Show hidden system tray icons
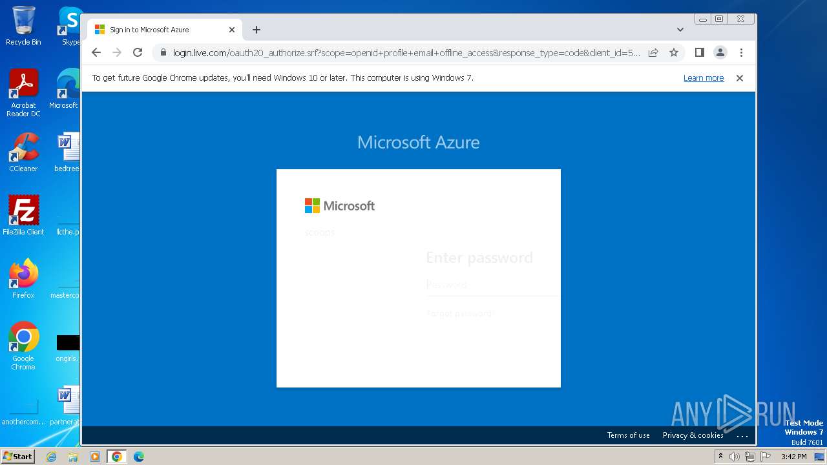Screen dimensions: 827x465 tap(720, 457)
